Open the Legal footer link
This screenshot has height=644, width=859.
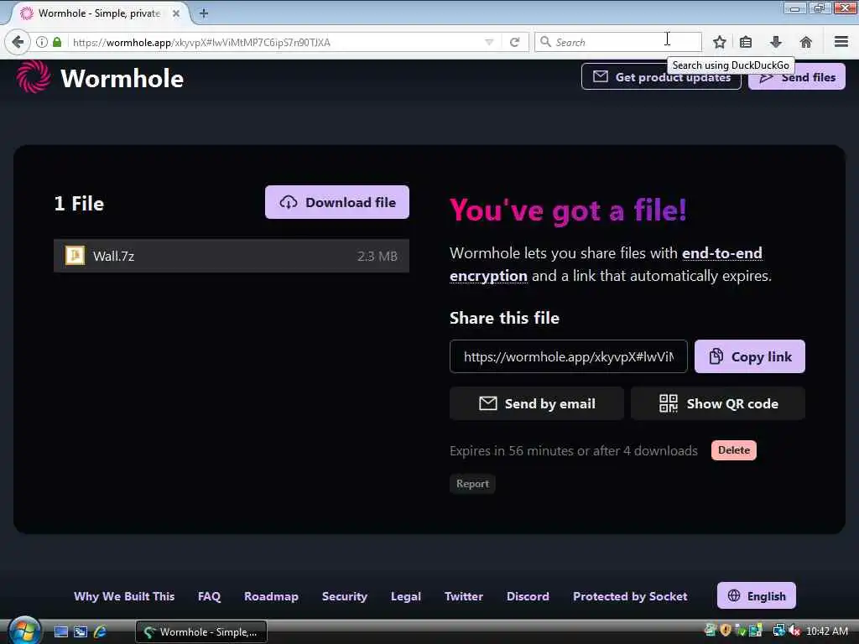point(406,596)
